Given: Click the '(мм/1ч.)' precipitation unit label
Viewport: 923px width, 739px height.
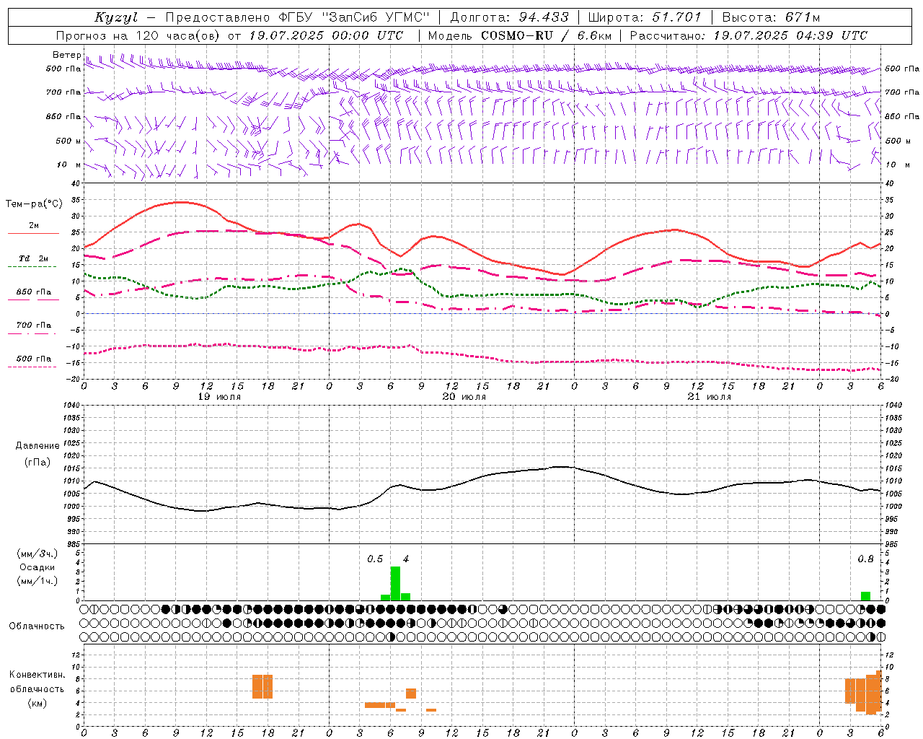Looking at the screenshot, I should click(x=37, y=581).
